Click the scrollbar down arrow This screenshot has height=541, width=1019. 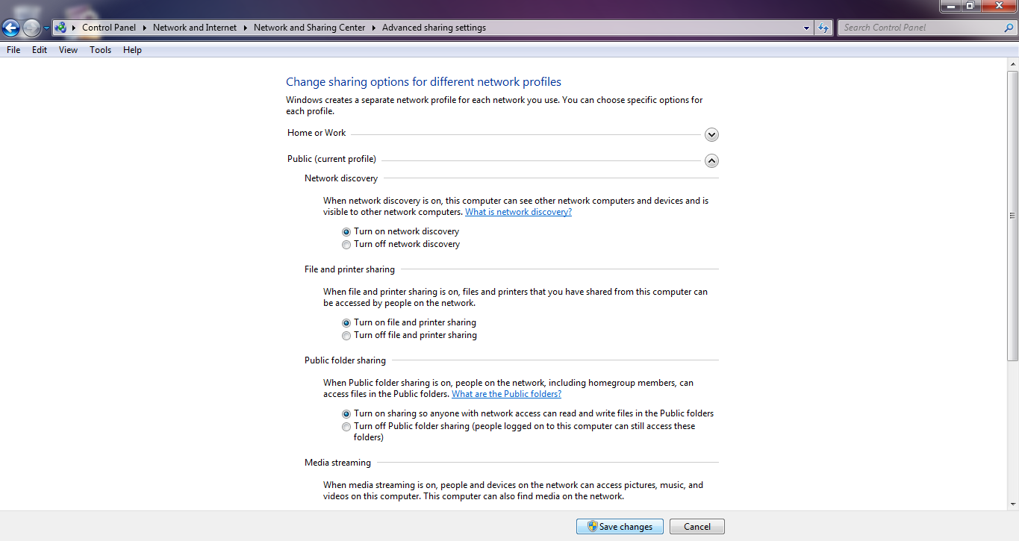tap(1014, 505)
